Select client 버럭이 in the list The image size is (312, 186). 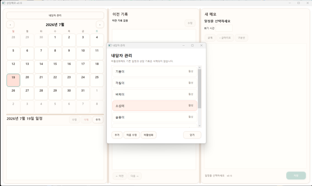coord(154,94)
